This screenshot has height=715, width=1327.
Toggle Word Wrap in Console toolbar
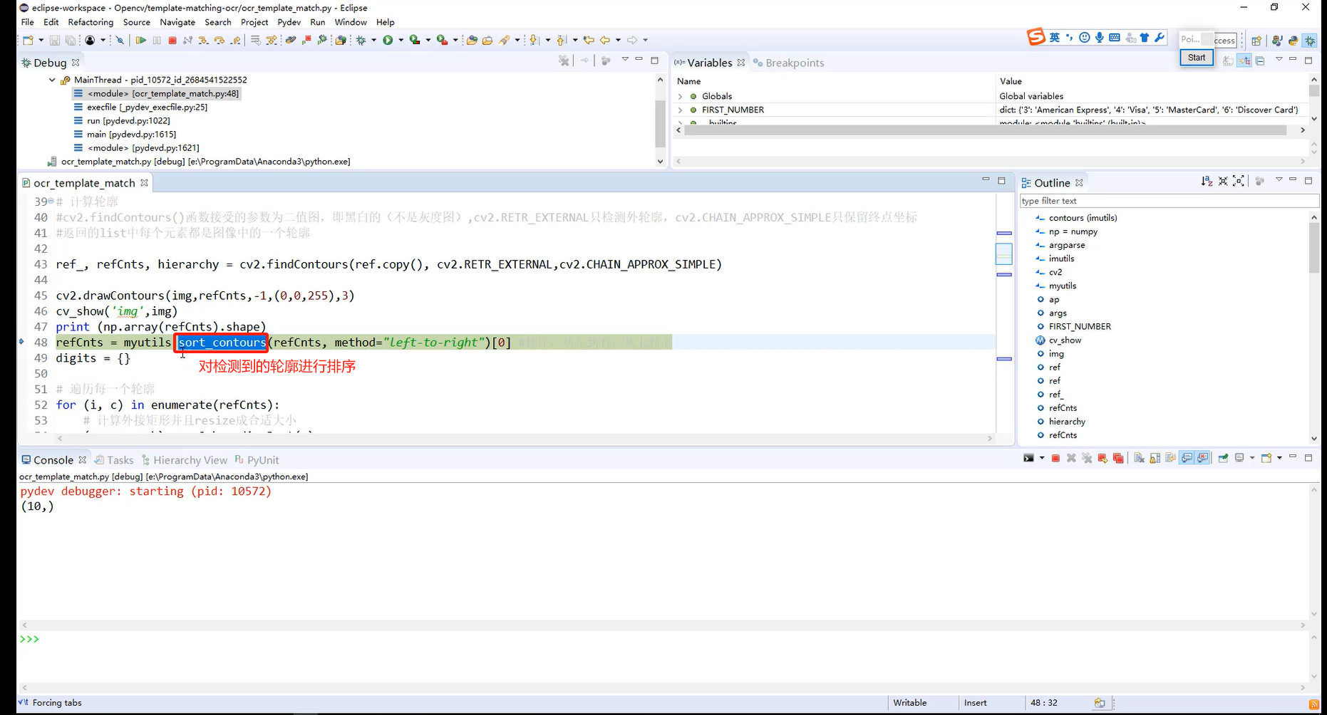point(1170,458)
